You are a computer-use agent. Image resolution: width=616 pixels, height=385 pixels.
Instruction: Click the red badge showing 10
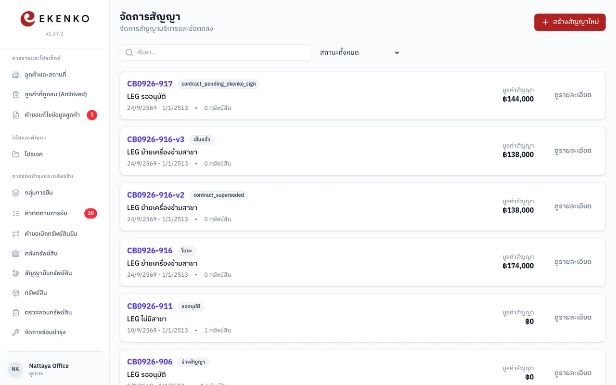90,213
